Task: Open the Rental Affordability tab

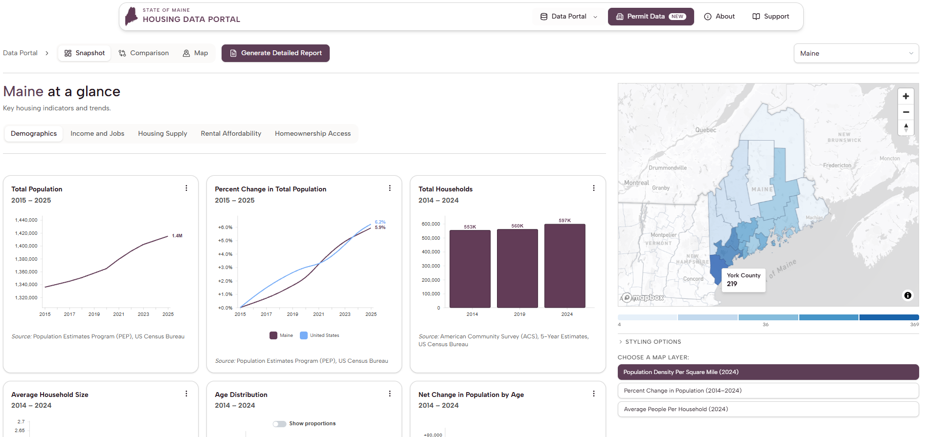Action: click(x=231, y=133)
